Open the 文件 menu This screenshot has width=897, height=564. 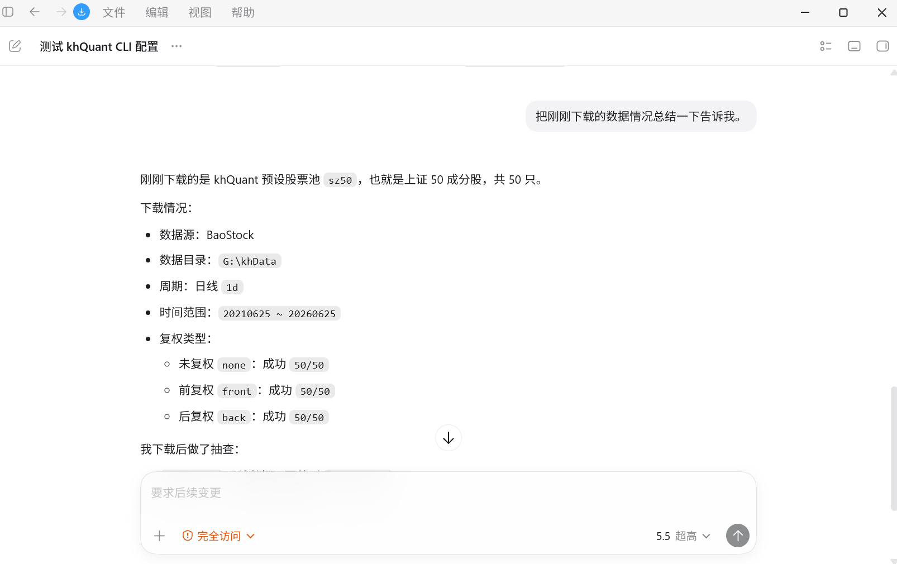pos(114,12)
